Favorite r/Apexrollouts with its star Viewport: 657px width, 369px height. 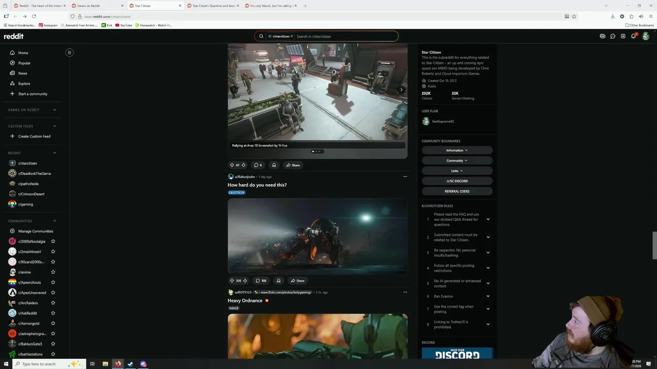click(x=53, y=282)
